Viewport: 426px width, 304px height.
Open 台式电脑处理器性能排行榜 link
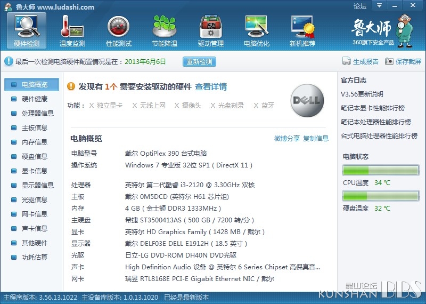379,136
